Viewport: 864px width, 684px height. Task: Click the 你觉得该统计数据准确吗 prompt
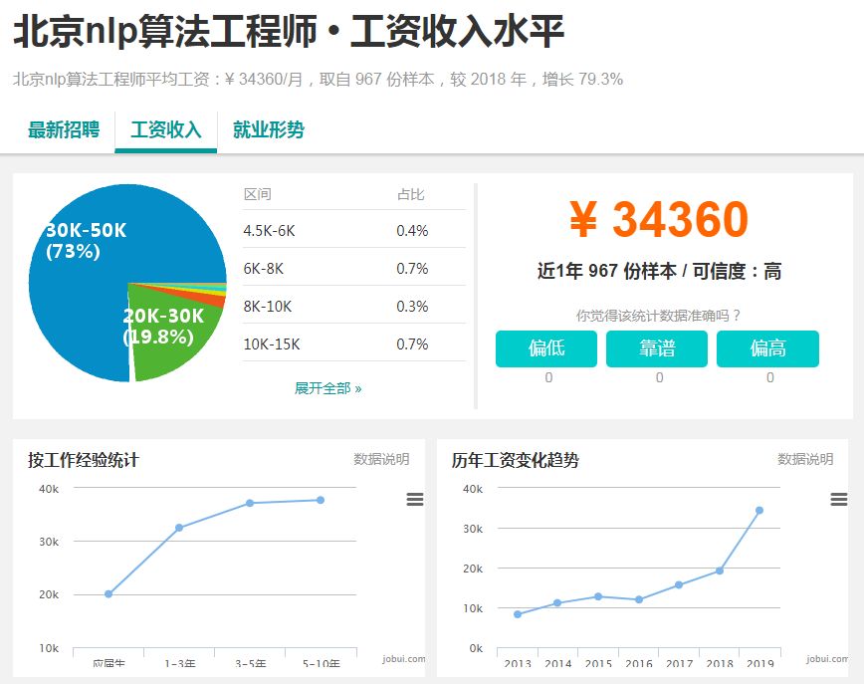tap(658, 316)
